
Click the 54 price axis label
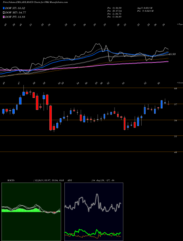tap(175, 120)
